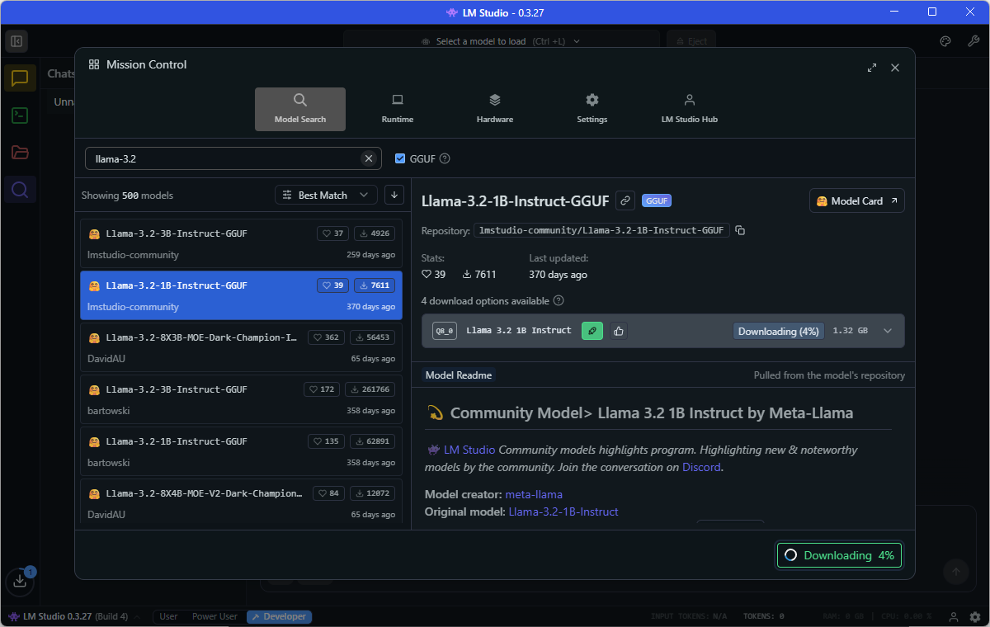Open the Hardware tab
The image size is (990, 627).
(495, 109)
